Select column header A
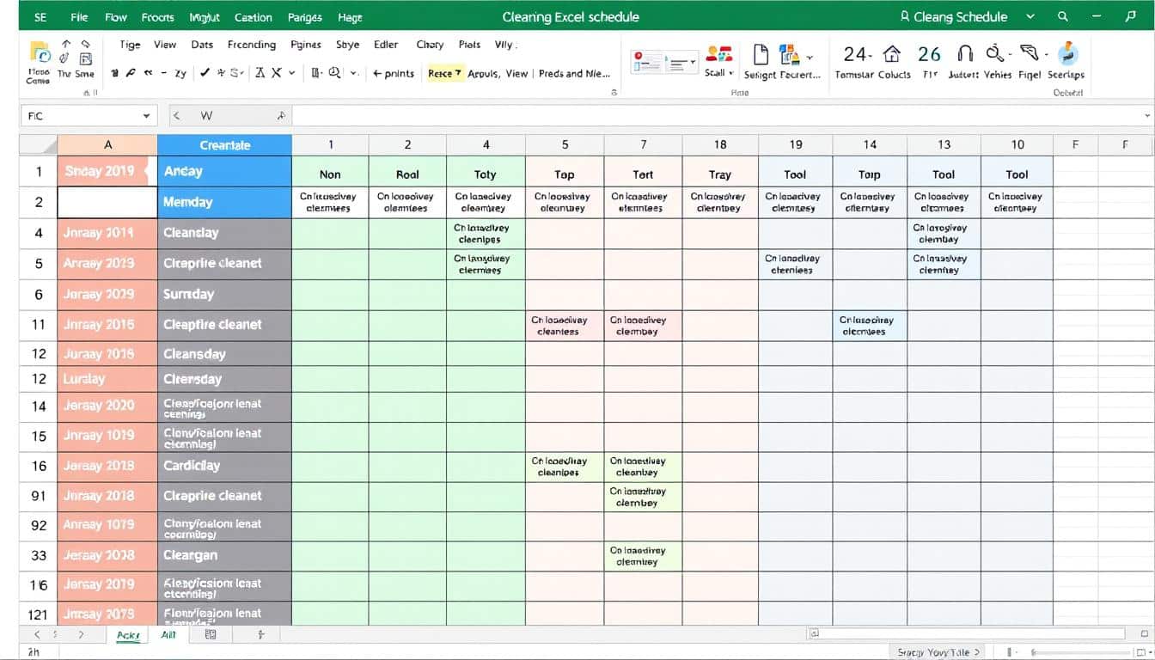 (107, 145)
